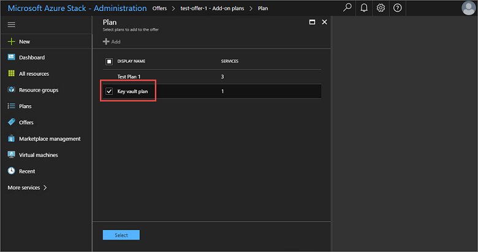The width and height of the screenshot is (478, 252).
Task: Open the search magnifier in top bar
Action: click(347, 8)
